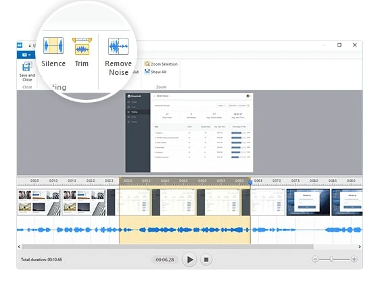Image resolution: width=374 pixels, height=285 pixels.
Task: Zoom out the timeline with minus icon
Action: (315, 259)
